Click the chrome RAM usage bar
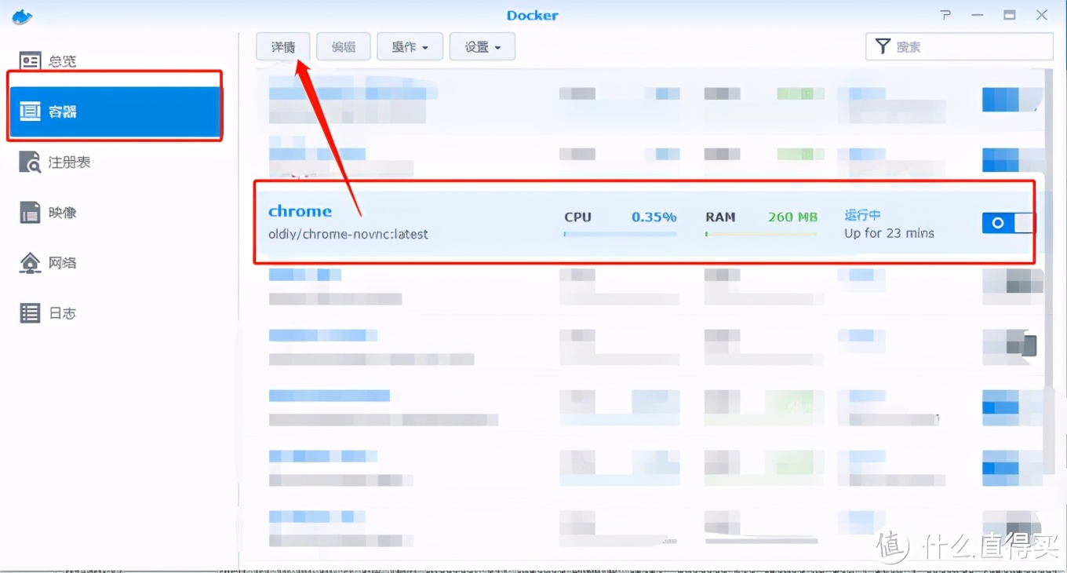Viewport: 1067px width, 573px height. [x=761, y=234]
